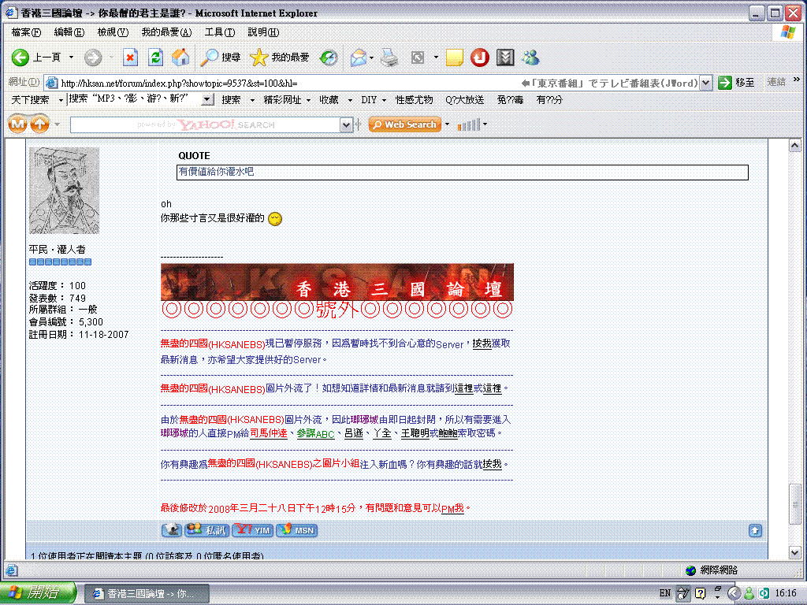Click the EN language indicator
Screen dimensions: 807x605
(665, 593)
